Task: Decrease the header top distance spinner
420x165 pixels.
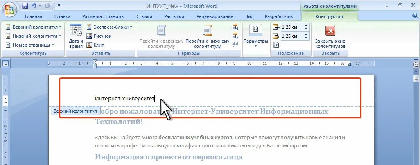Action: point(306,29)
